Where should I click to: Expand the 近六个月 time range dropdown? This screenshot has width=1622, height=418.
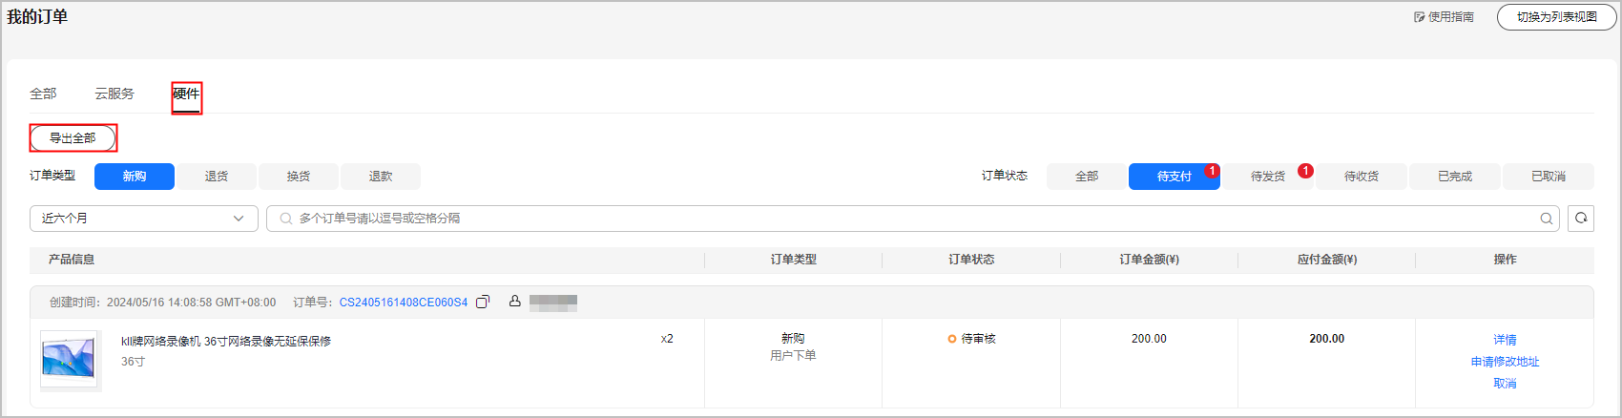(143, 219)
